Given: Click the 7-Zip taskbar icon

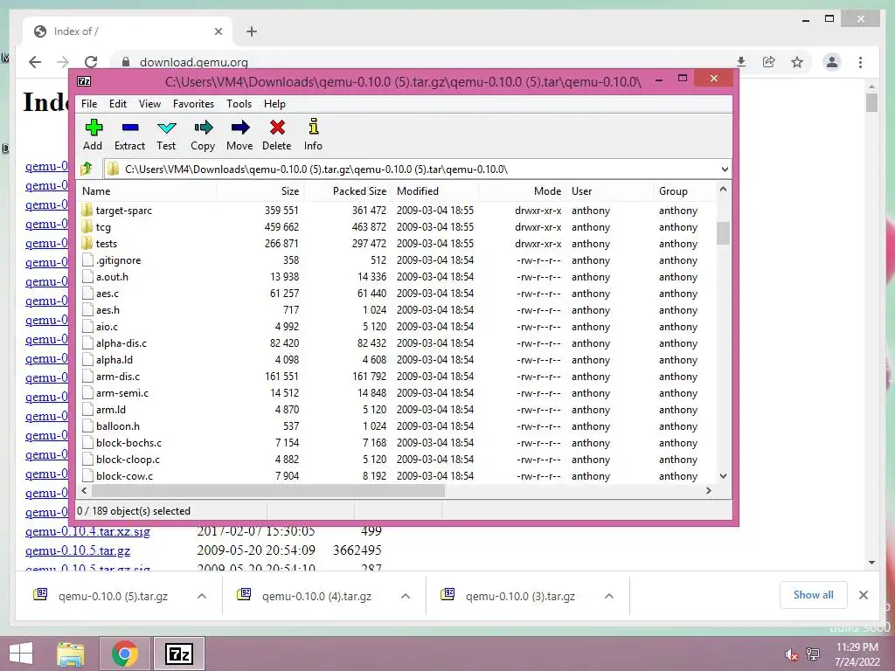Looking at the screenshot, I should point(179,654).
